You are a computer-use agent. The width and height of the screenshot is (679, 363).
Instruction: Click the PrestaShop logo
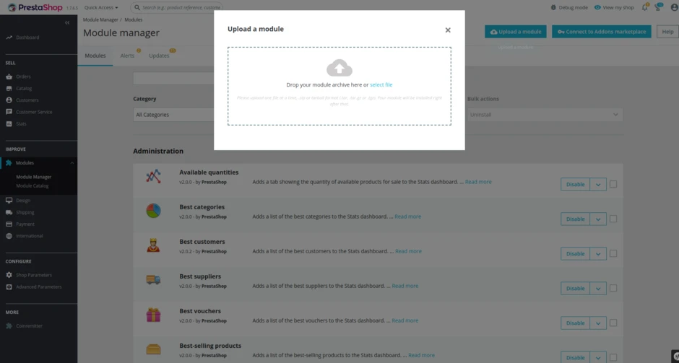[x=35, y=7]
